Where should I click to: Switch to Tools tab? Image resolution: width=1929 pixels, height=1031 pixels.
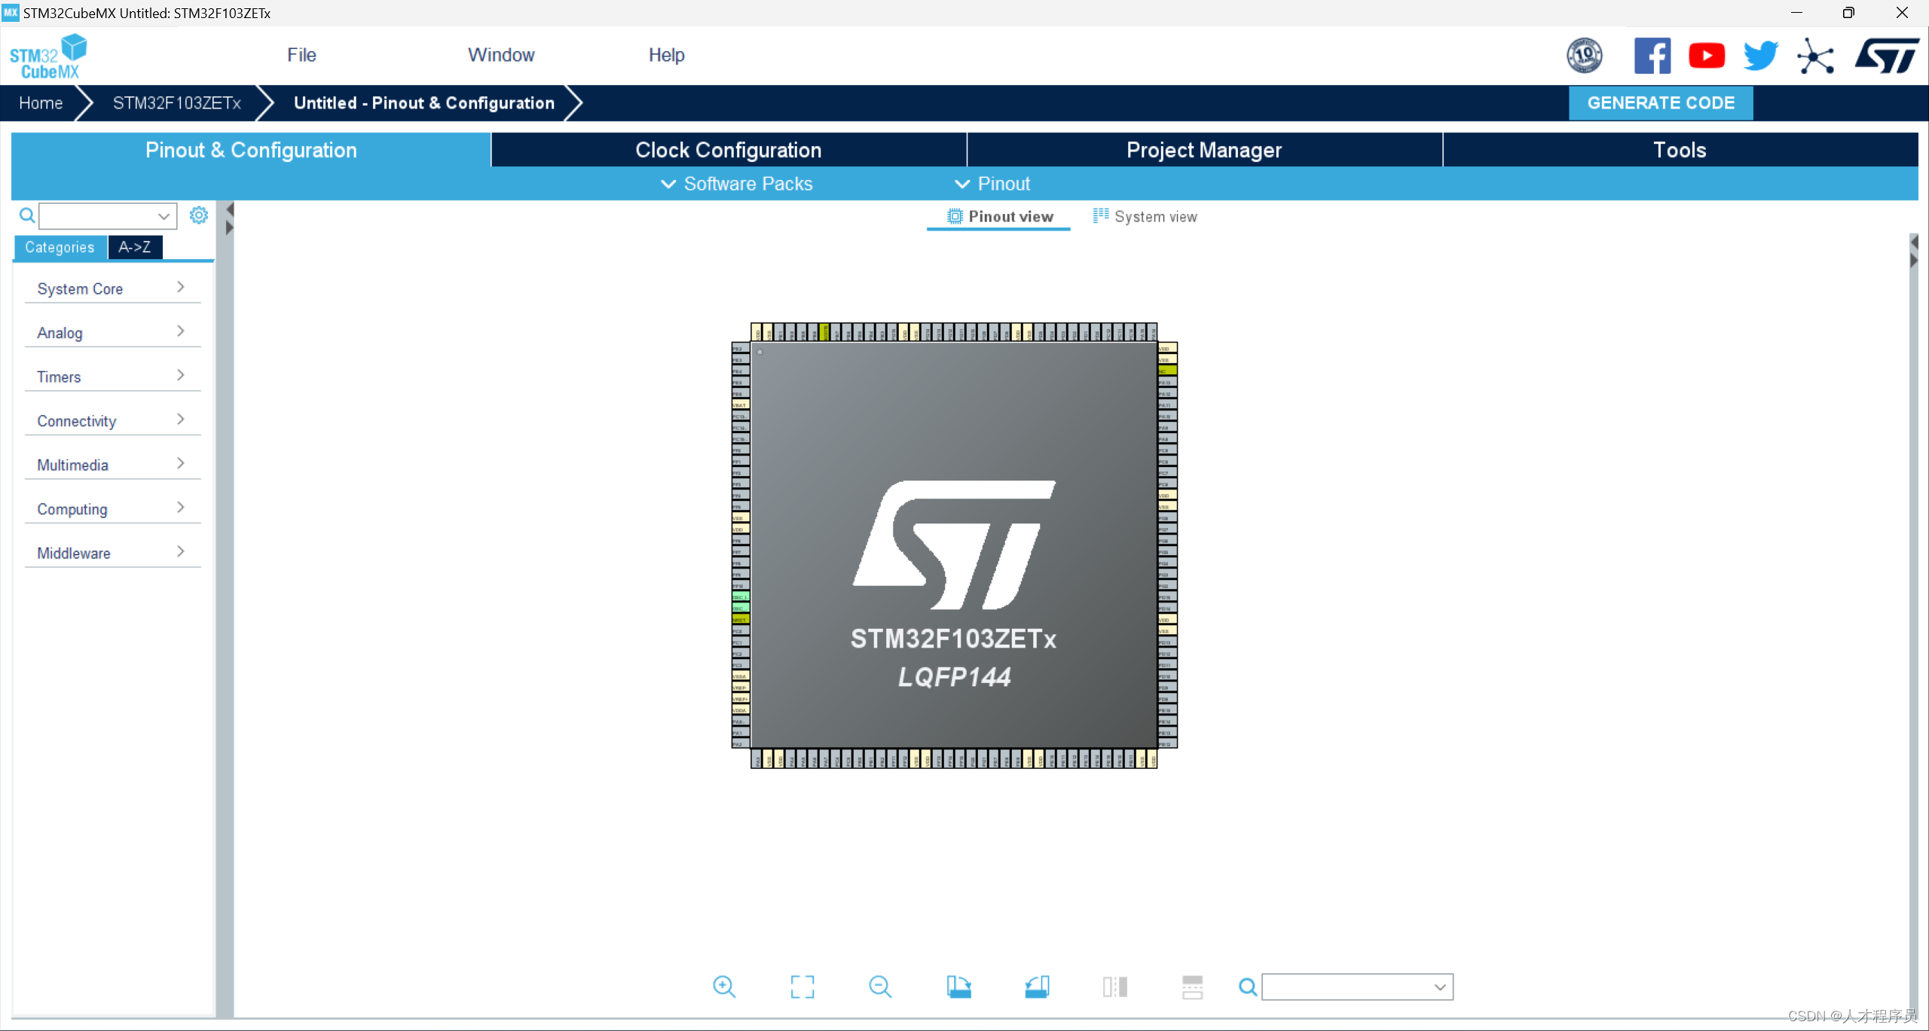pyautogui.click(x=1680, y=150)
